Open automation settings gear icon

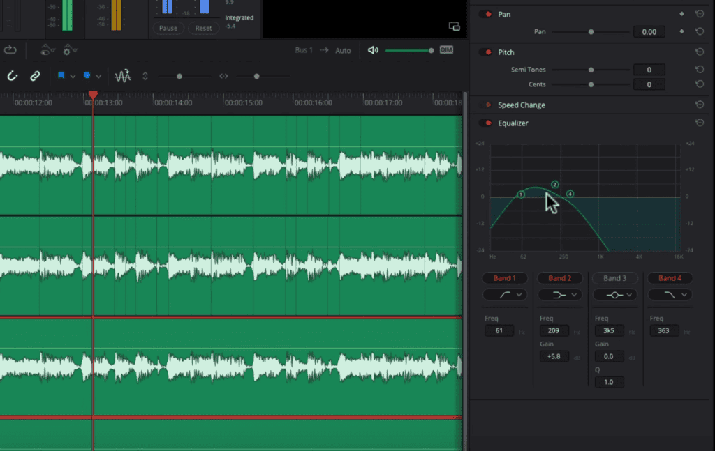[70, 50]
